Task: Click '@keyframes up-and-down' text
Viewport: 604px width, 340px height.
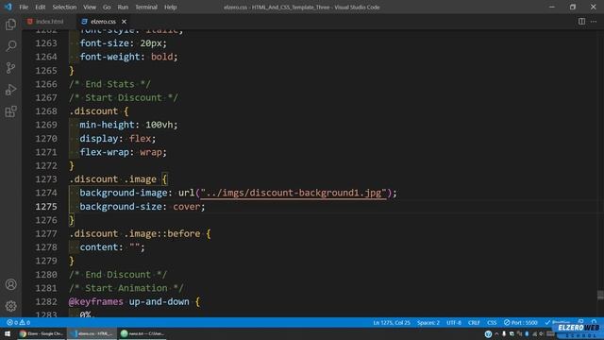Action: 129,302
